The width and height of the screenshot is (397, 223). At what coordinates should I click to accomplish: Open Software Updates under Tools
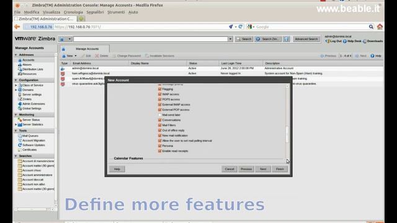(x=33, y=145)
